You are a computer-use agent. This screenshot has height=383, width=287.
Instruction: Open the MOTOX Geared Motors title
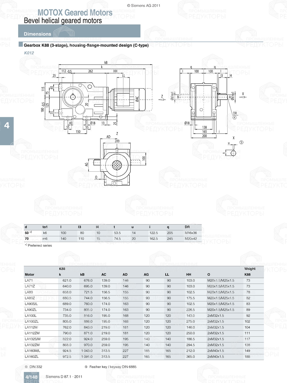coord(75,13)
